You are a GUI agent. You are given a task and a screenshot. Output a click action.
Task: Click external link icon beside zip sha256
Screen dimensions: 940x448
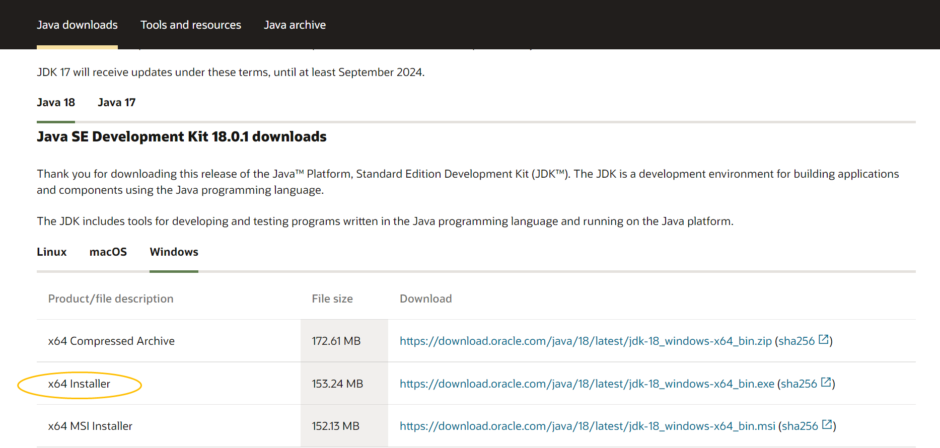click(x=824, y=340)
